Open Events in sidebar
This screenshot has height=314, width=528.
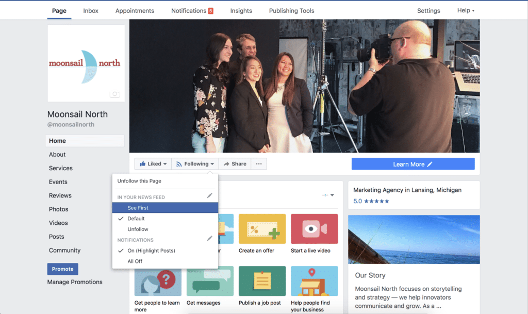click(58, 182)
